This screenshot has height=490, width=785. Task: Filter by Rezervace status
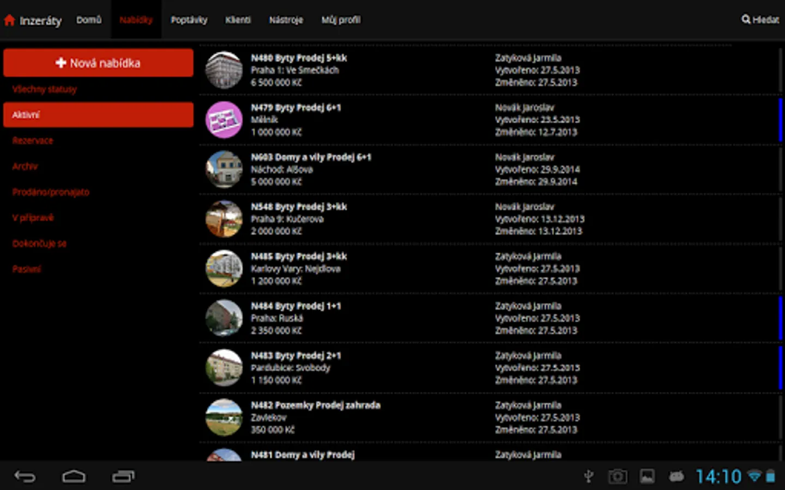33,140
